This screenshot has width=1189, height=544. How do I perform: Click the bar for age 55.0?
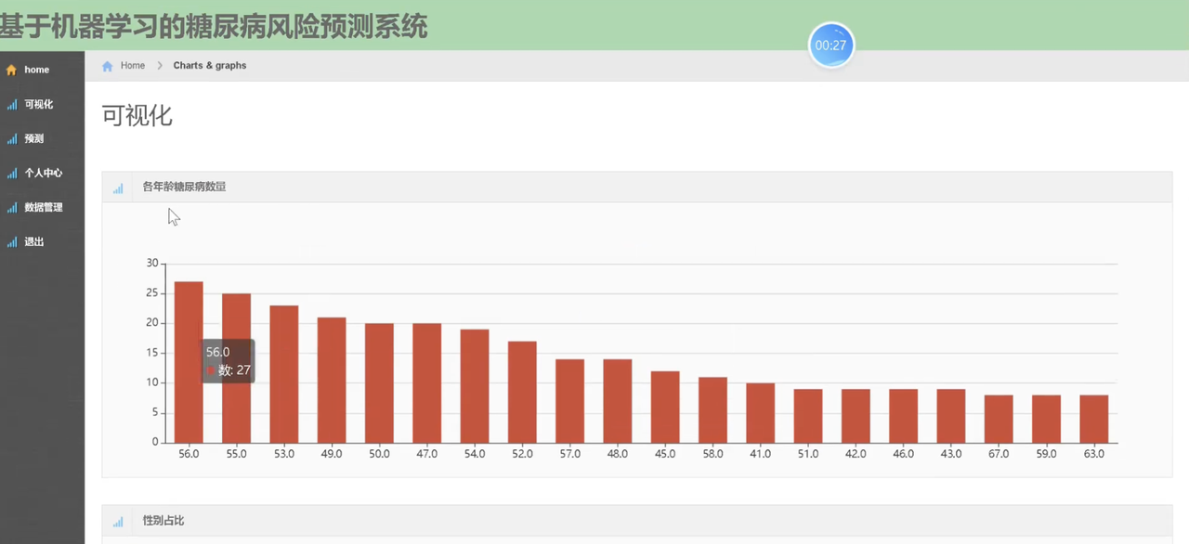point(236,368)
